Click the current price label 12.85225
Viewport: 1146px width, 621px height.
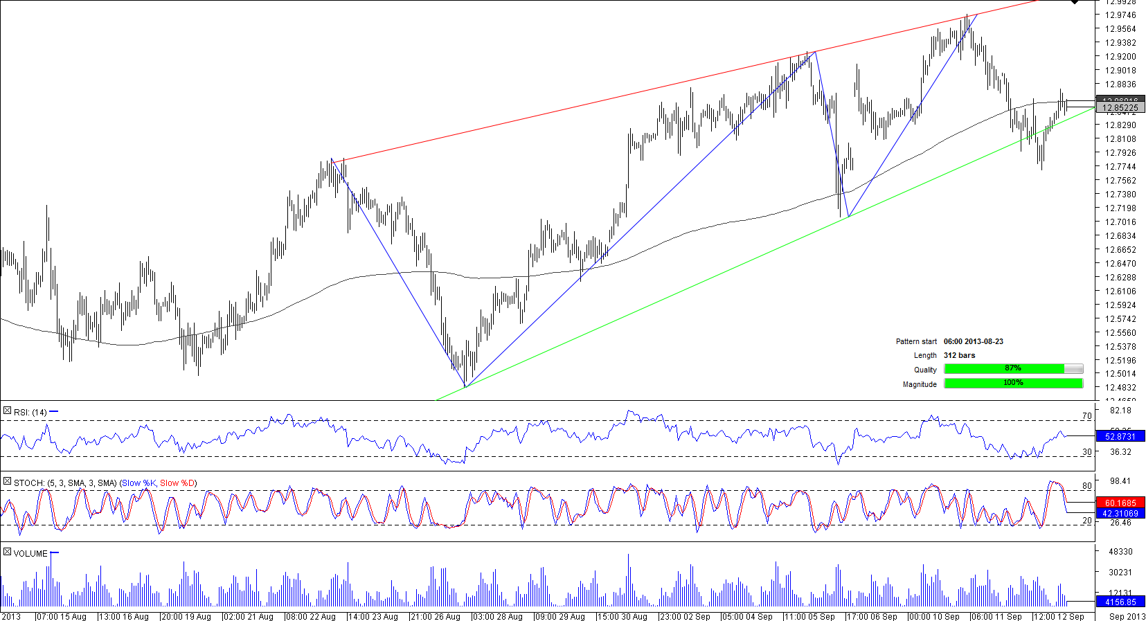coord(1120,107)
